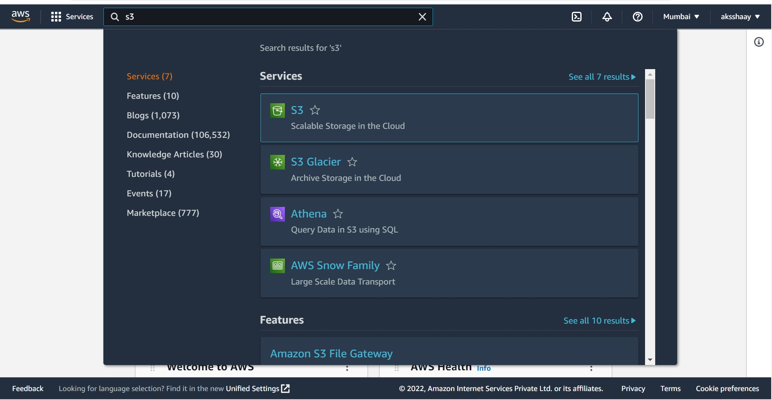Filter results by Events (17)
This screenshot has width=772, height=400.
click(x=149, y=193)
